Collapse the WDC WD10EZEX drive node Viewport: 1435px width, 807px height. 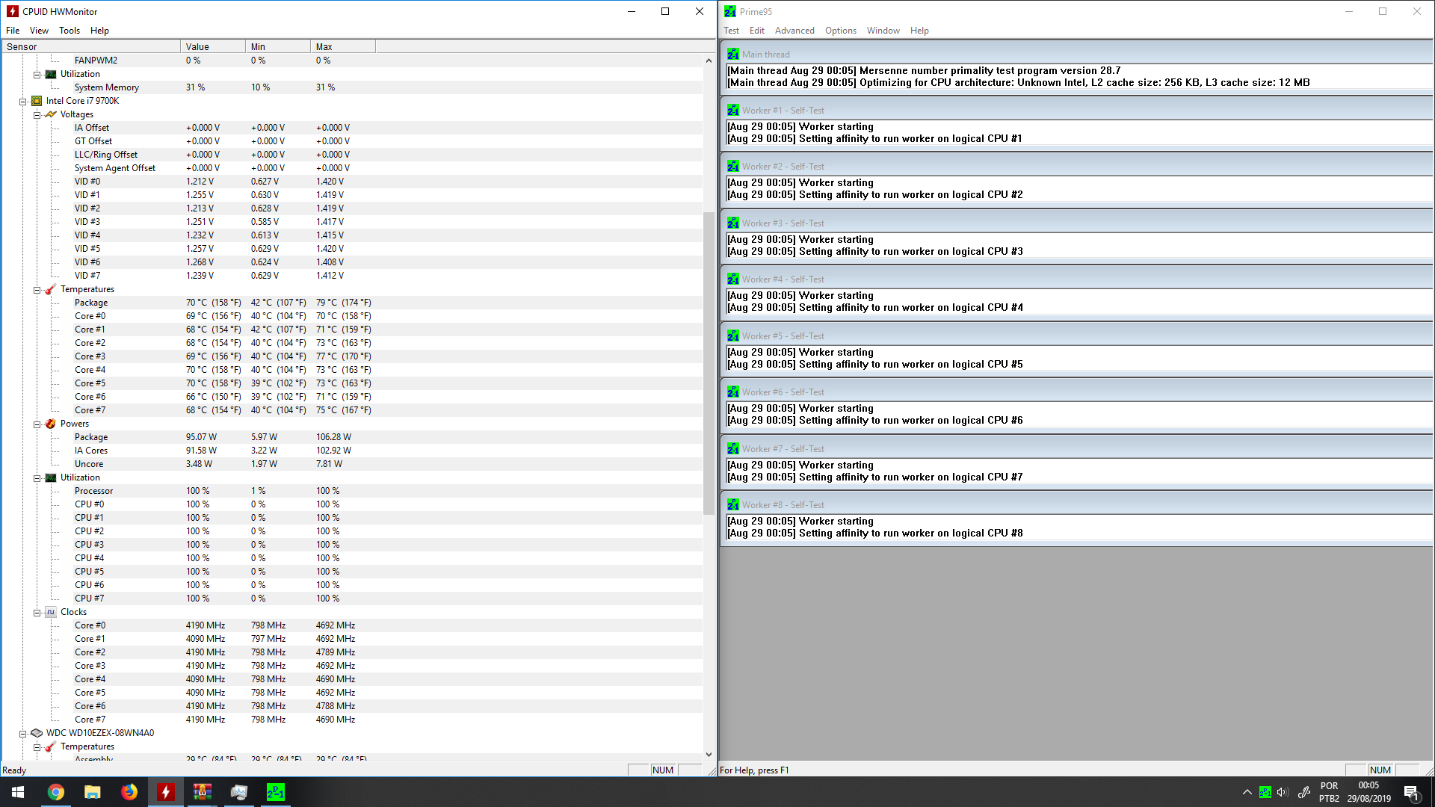pyautogui.click(x=22, y=733)
